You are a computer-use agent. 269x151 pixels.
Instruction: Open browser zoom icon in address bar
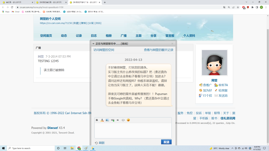coord(229,7)
